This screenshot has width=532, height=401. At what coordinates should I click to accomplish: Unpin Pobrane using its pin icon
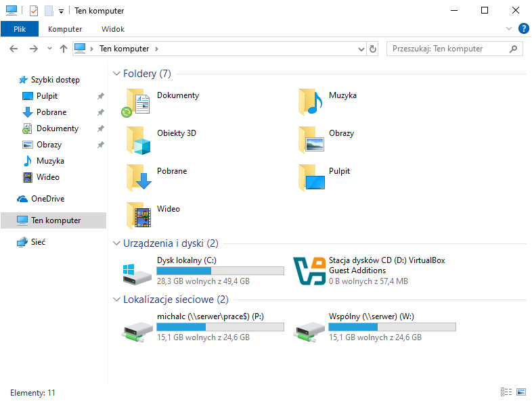click(100, 112)
